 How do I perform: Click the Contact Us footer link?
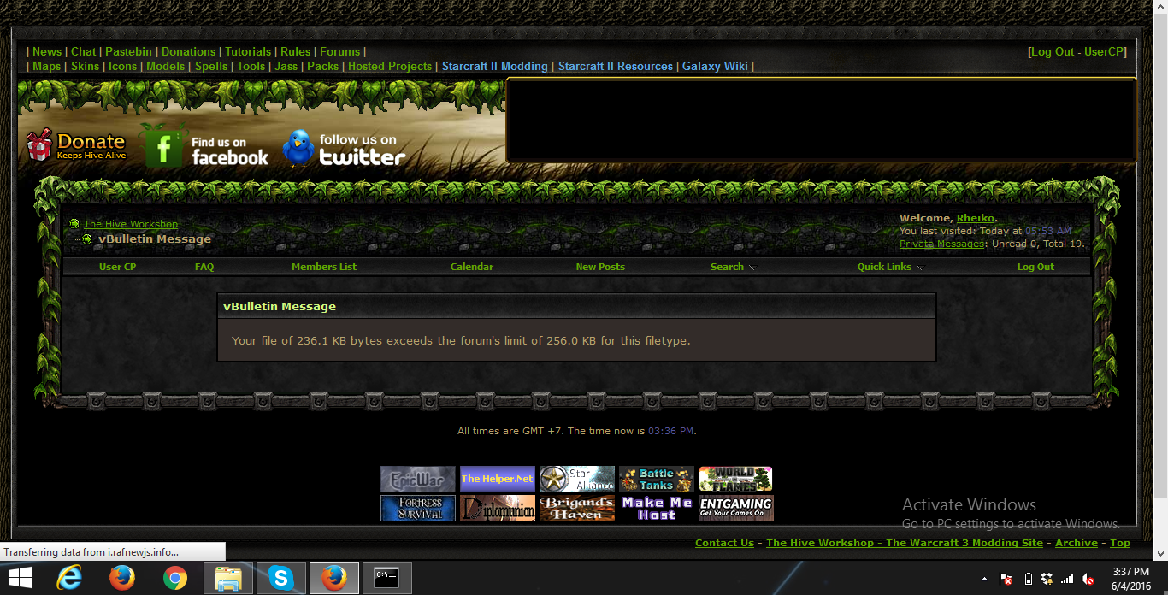724,543
